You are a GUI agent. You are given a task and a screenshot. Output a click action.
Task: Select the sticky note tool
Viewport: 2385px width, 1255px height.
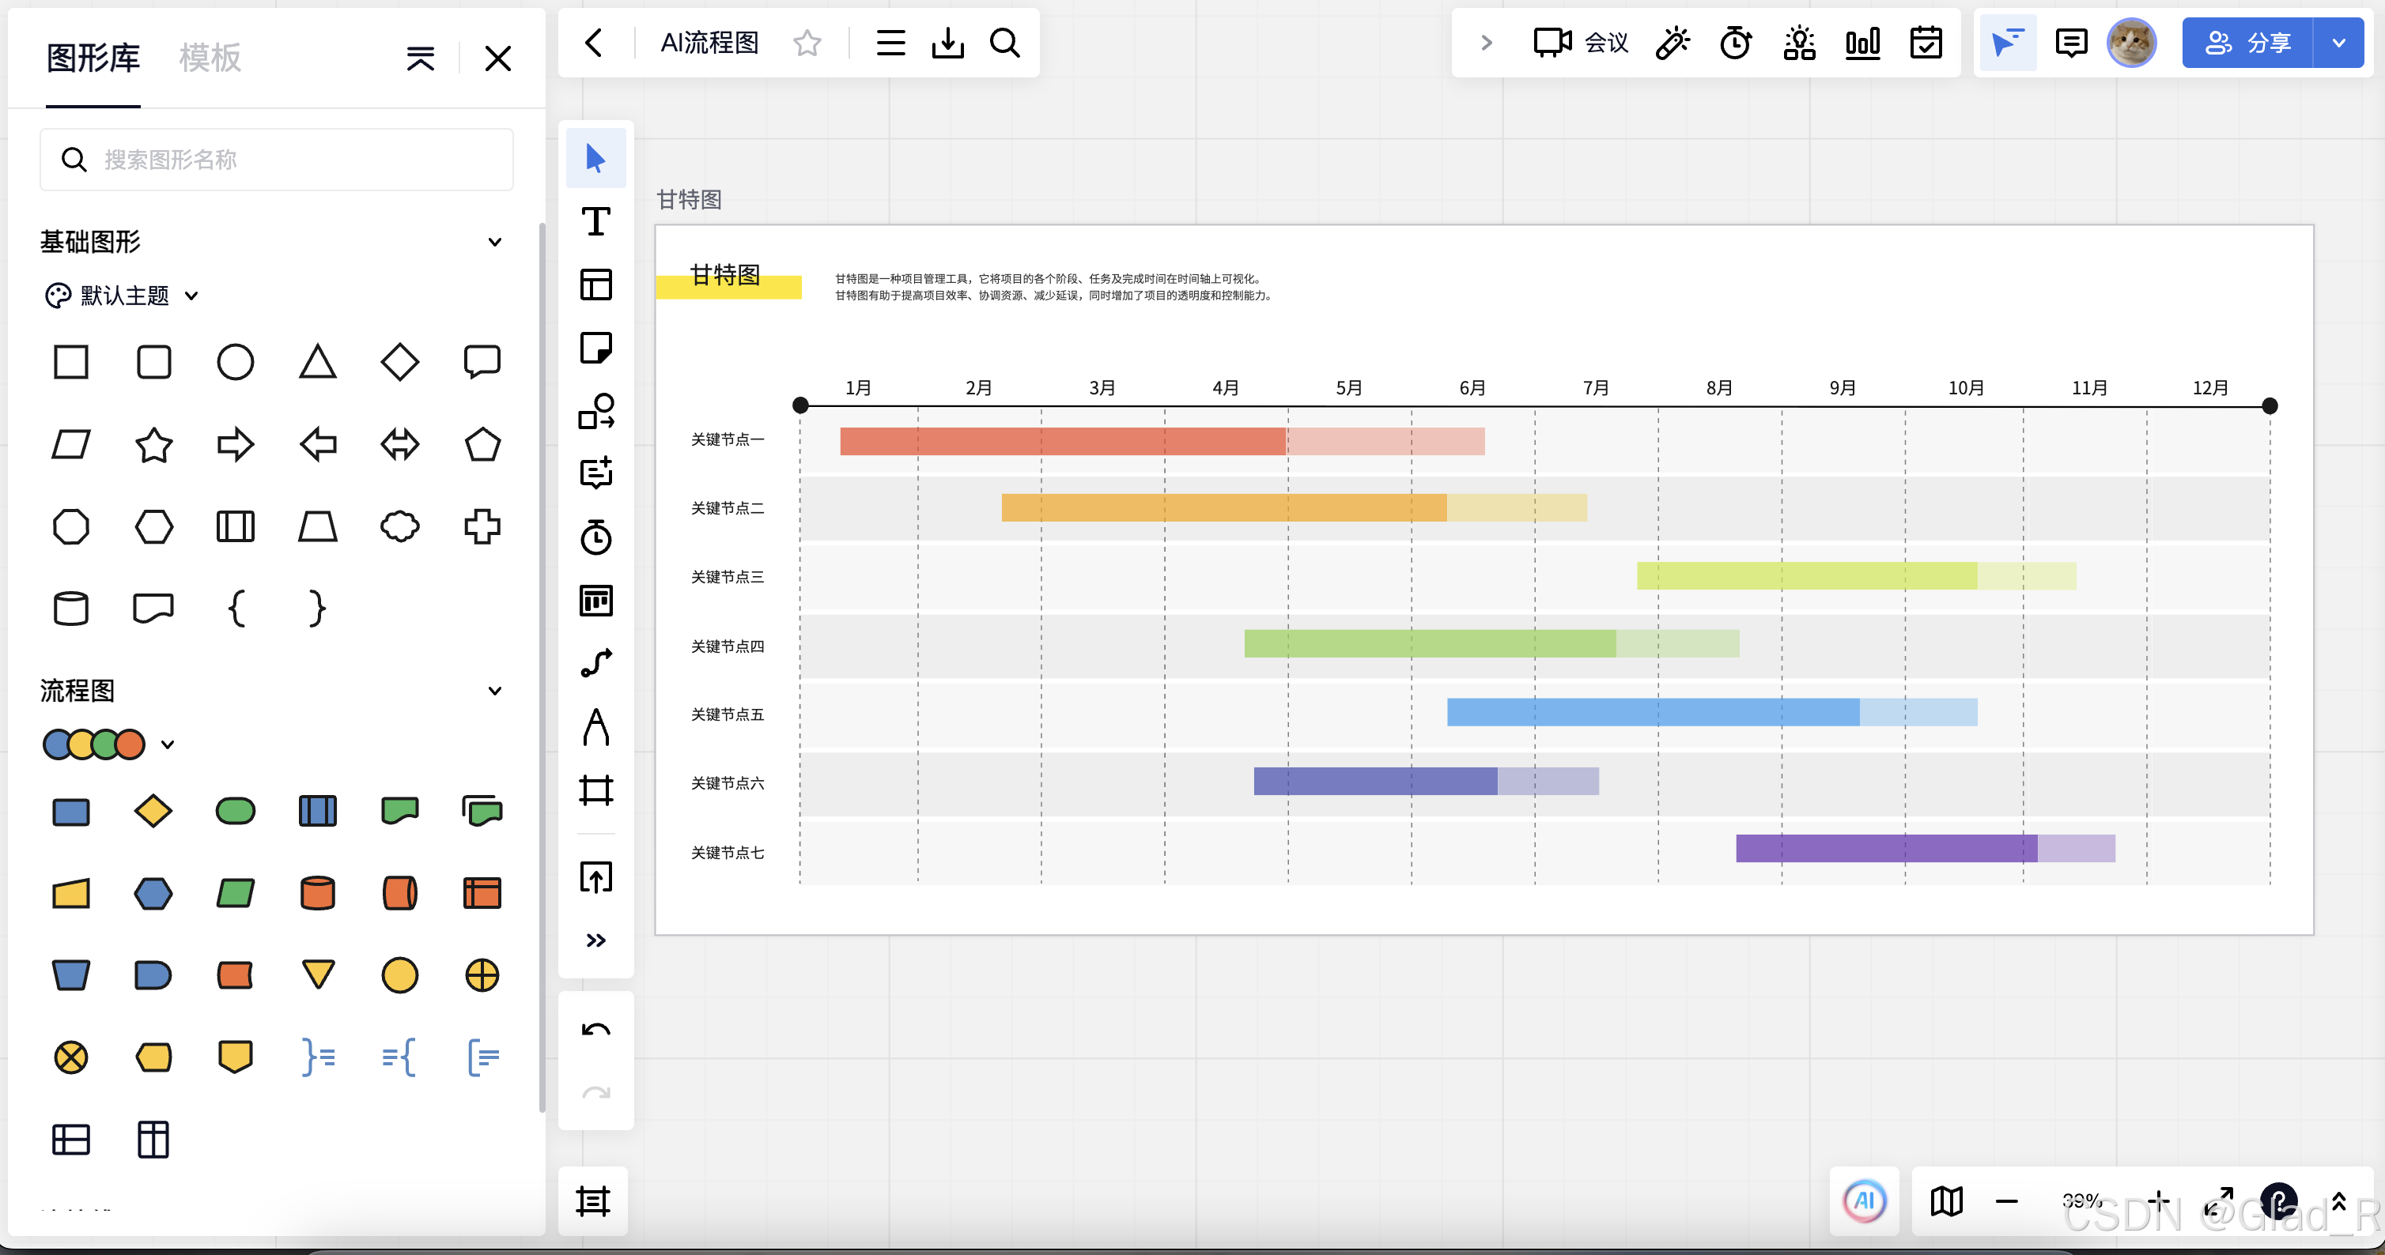point(595,348)
